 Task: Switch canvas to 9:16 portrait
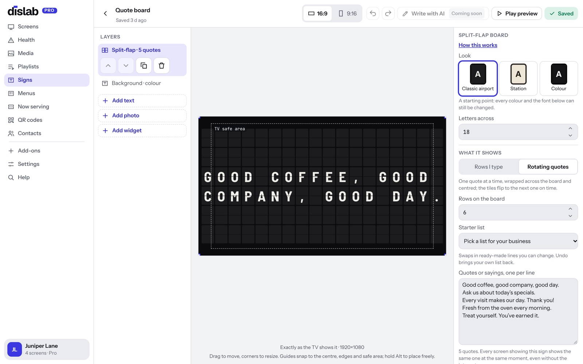[x=347, y=13]
